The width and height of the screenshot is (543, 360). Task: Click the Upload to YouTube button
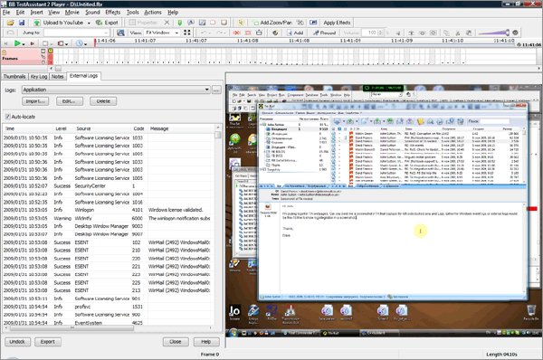coord(59,23)
